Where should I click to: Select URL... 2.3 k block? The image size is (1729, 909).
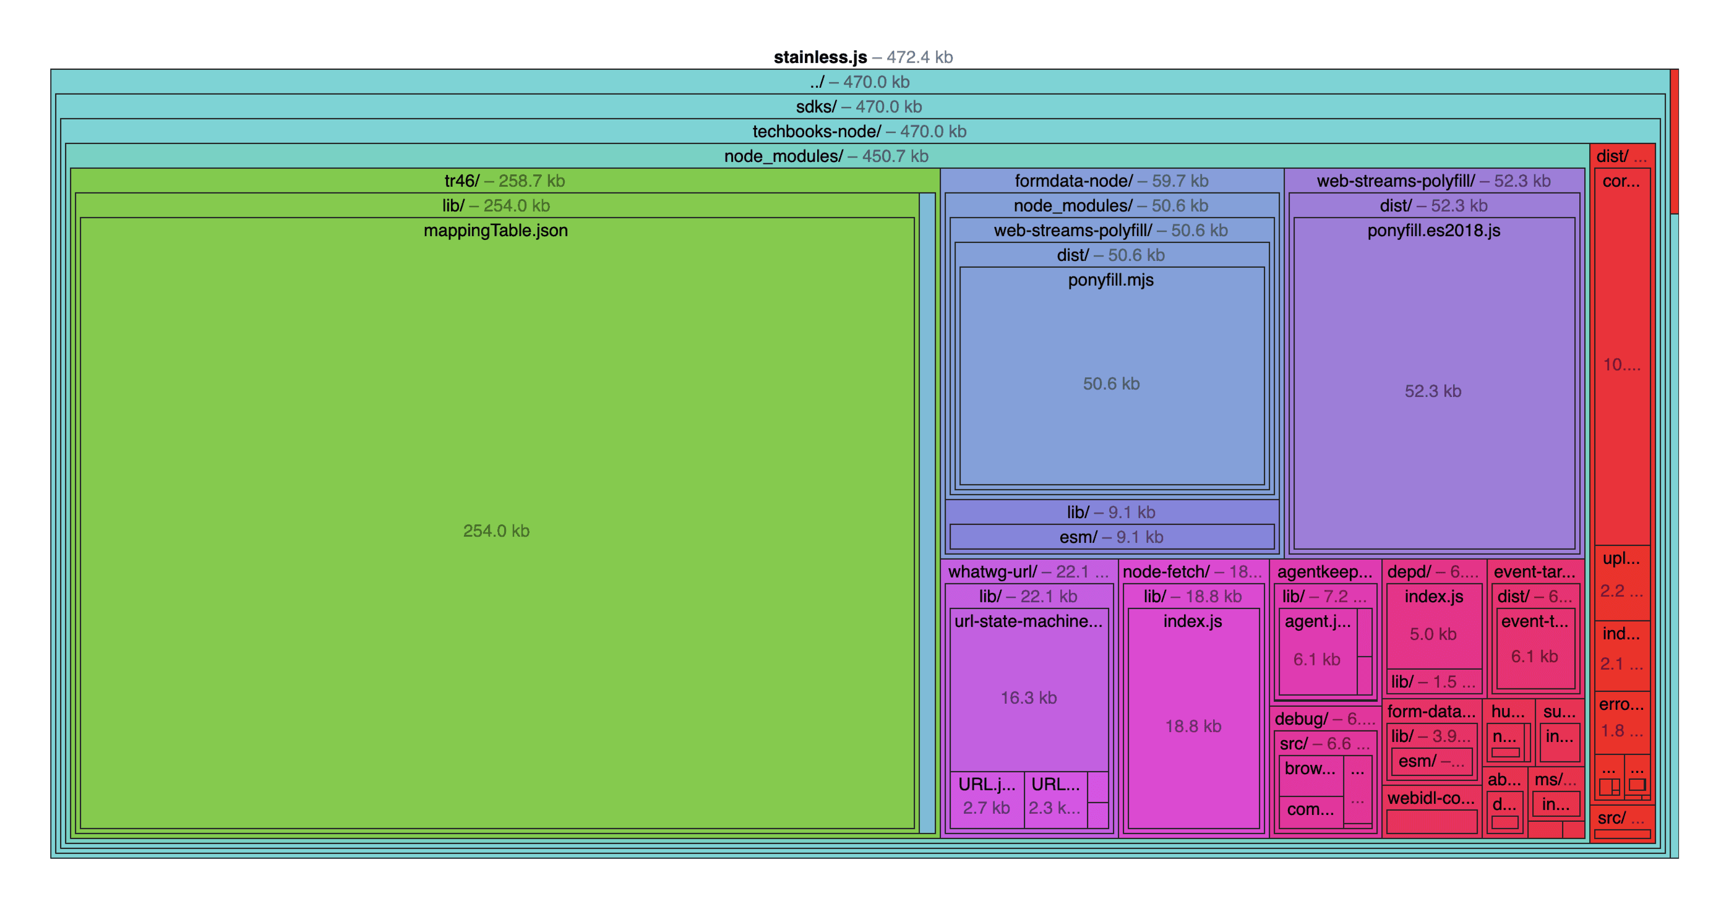click(1056, 800)
